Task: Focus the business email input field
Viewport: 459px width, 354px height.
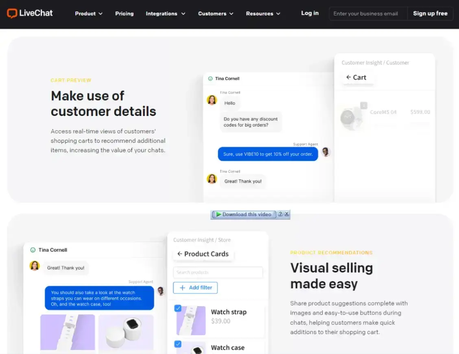Action: (368, 13)
